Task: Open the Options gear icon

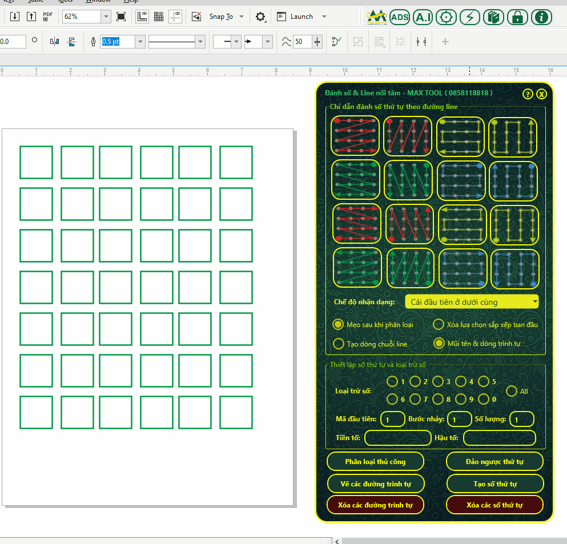Action: (x=260, y=17)
